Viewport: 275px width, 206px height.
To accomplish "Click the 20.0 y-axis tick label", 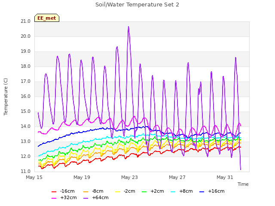I will [x=26, y=36].
